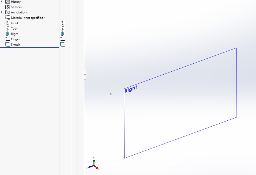Click the rollback bar below Sketch1
Screen dimensions: 256x175
30,47
